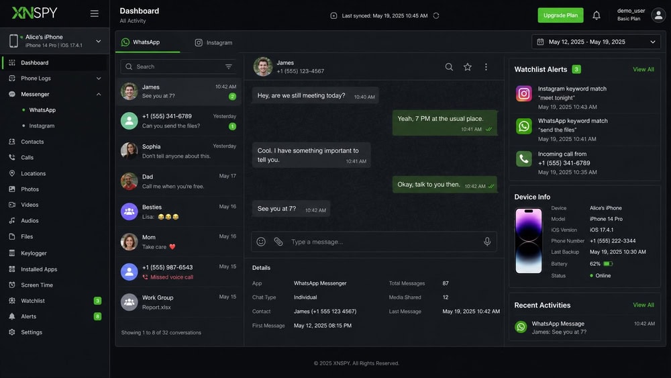Click the Keylogger sidebar icon
This screenshot has height=378, width=671.
click(12, 253)
